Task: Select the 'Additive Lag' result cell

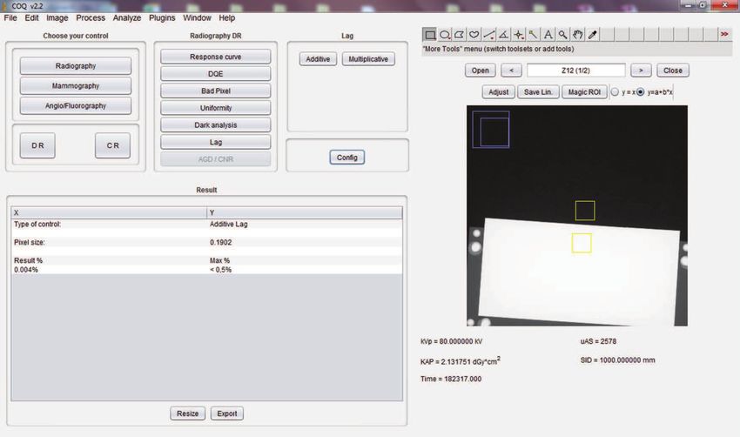Action: click(228, 225)
